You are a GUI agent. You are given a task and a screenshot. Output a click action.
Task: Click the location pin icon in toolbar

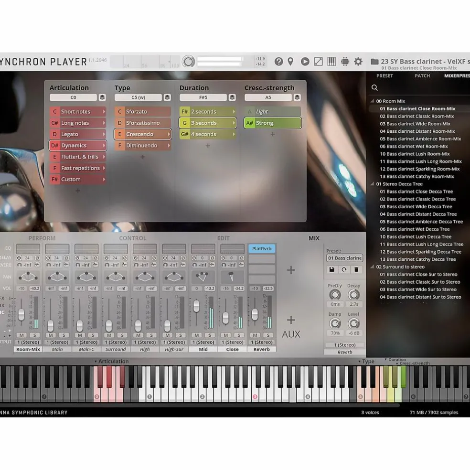point(290,62)
